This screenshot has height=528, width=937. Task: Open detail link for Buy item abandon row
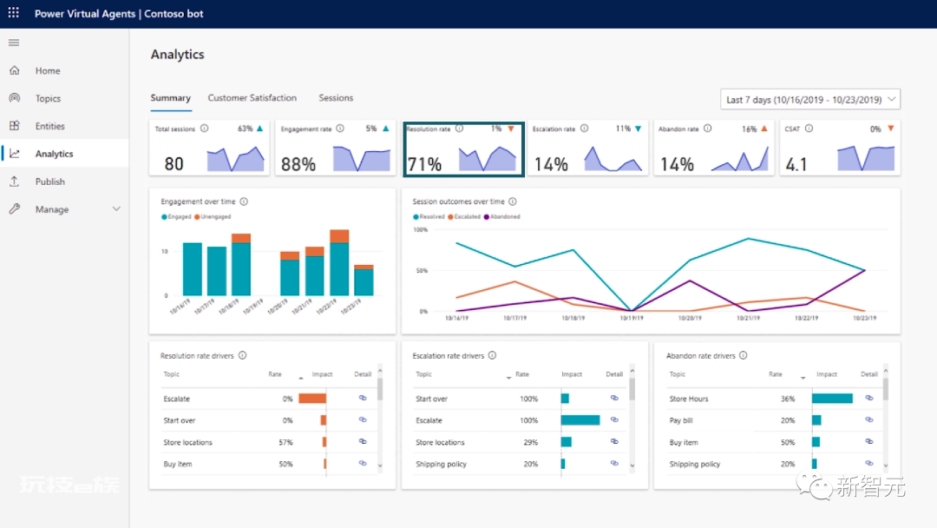[869, 441]
